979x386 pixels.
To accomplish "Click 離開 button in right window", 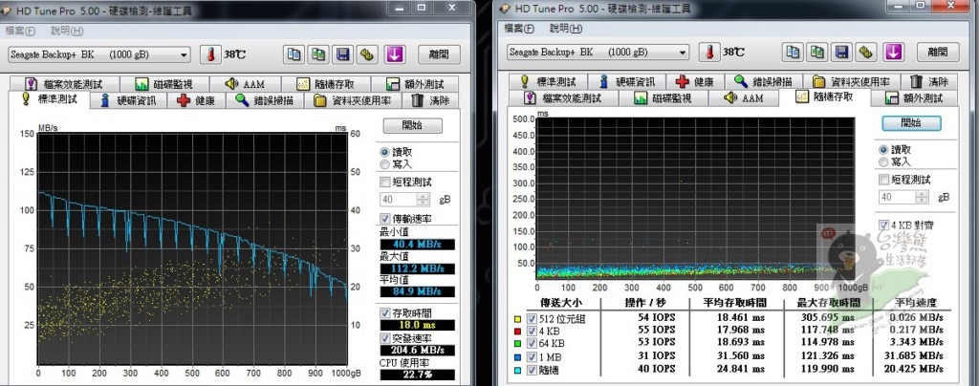I will click(937, 52).
